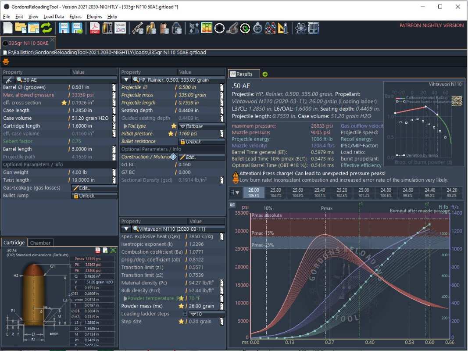The width and height of the screenshot is (468, 351).
Task: Click the green reload arrows icon
Action: coord(46,28)
